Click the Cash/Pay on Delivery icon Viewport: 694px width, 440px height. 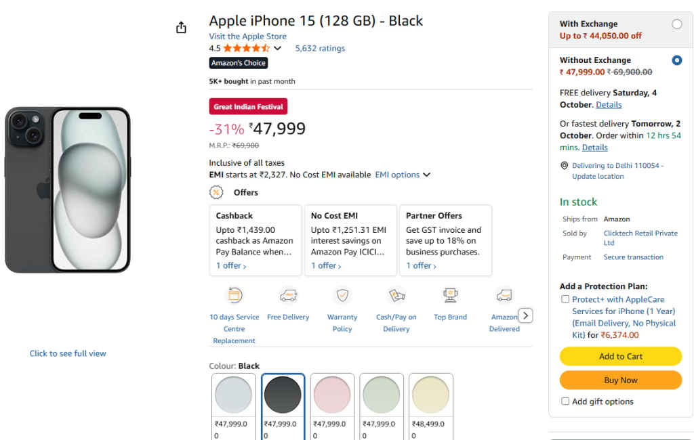pyautogui.click(x=396, y=296)
